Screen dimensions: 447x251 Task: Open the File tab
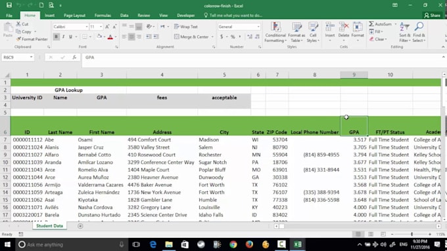[9, 15]
